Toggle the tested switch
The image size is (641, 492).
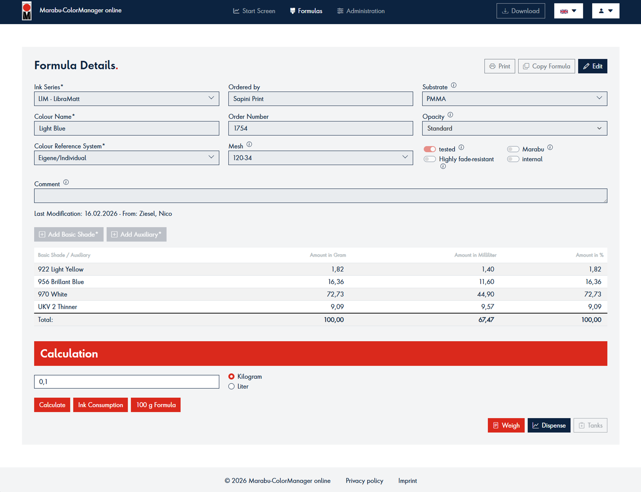point(430,149)
